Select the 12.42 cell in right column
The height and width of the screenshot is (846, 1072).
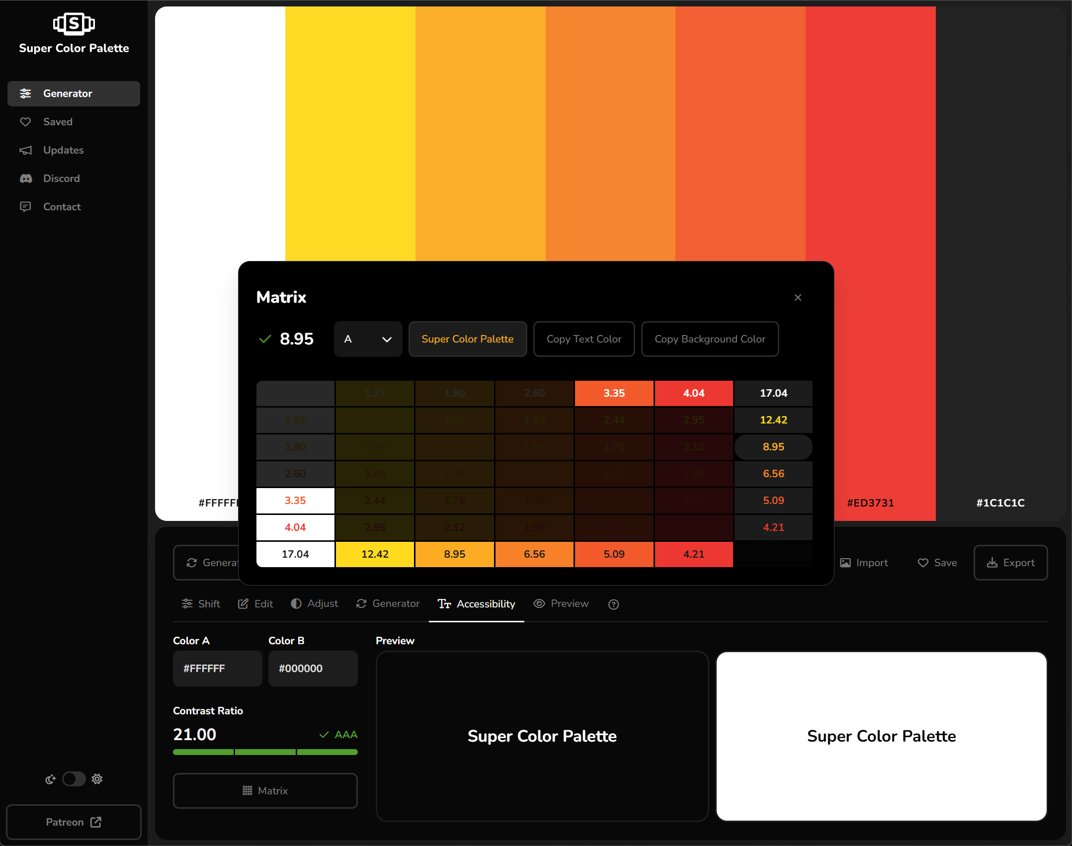[774, 420]
